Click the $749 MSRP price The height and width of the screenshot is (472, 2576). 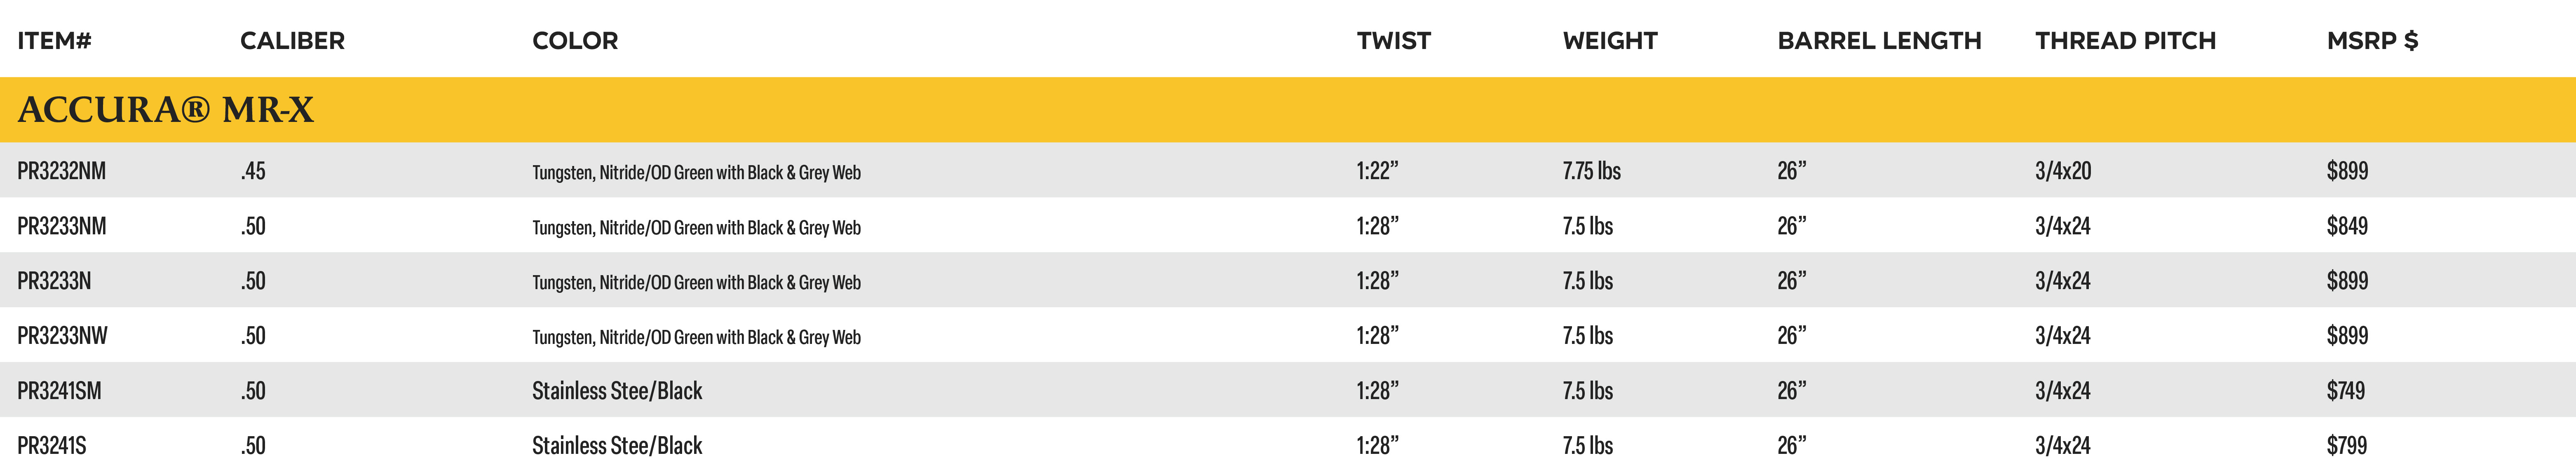tap(2345, 391)
